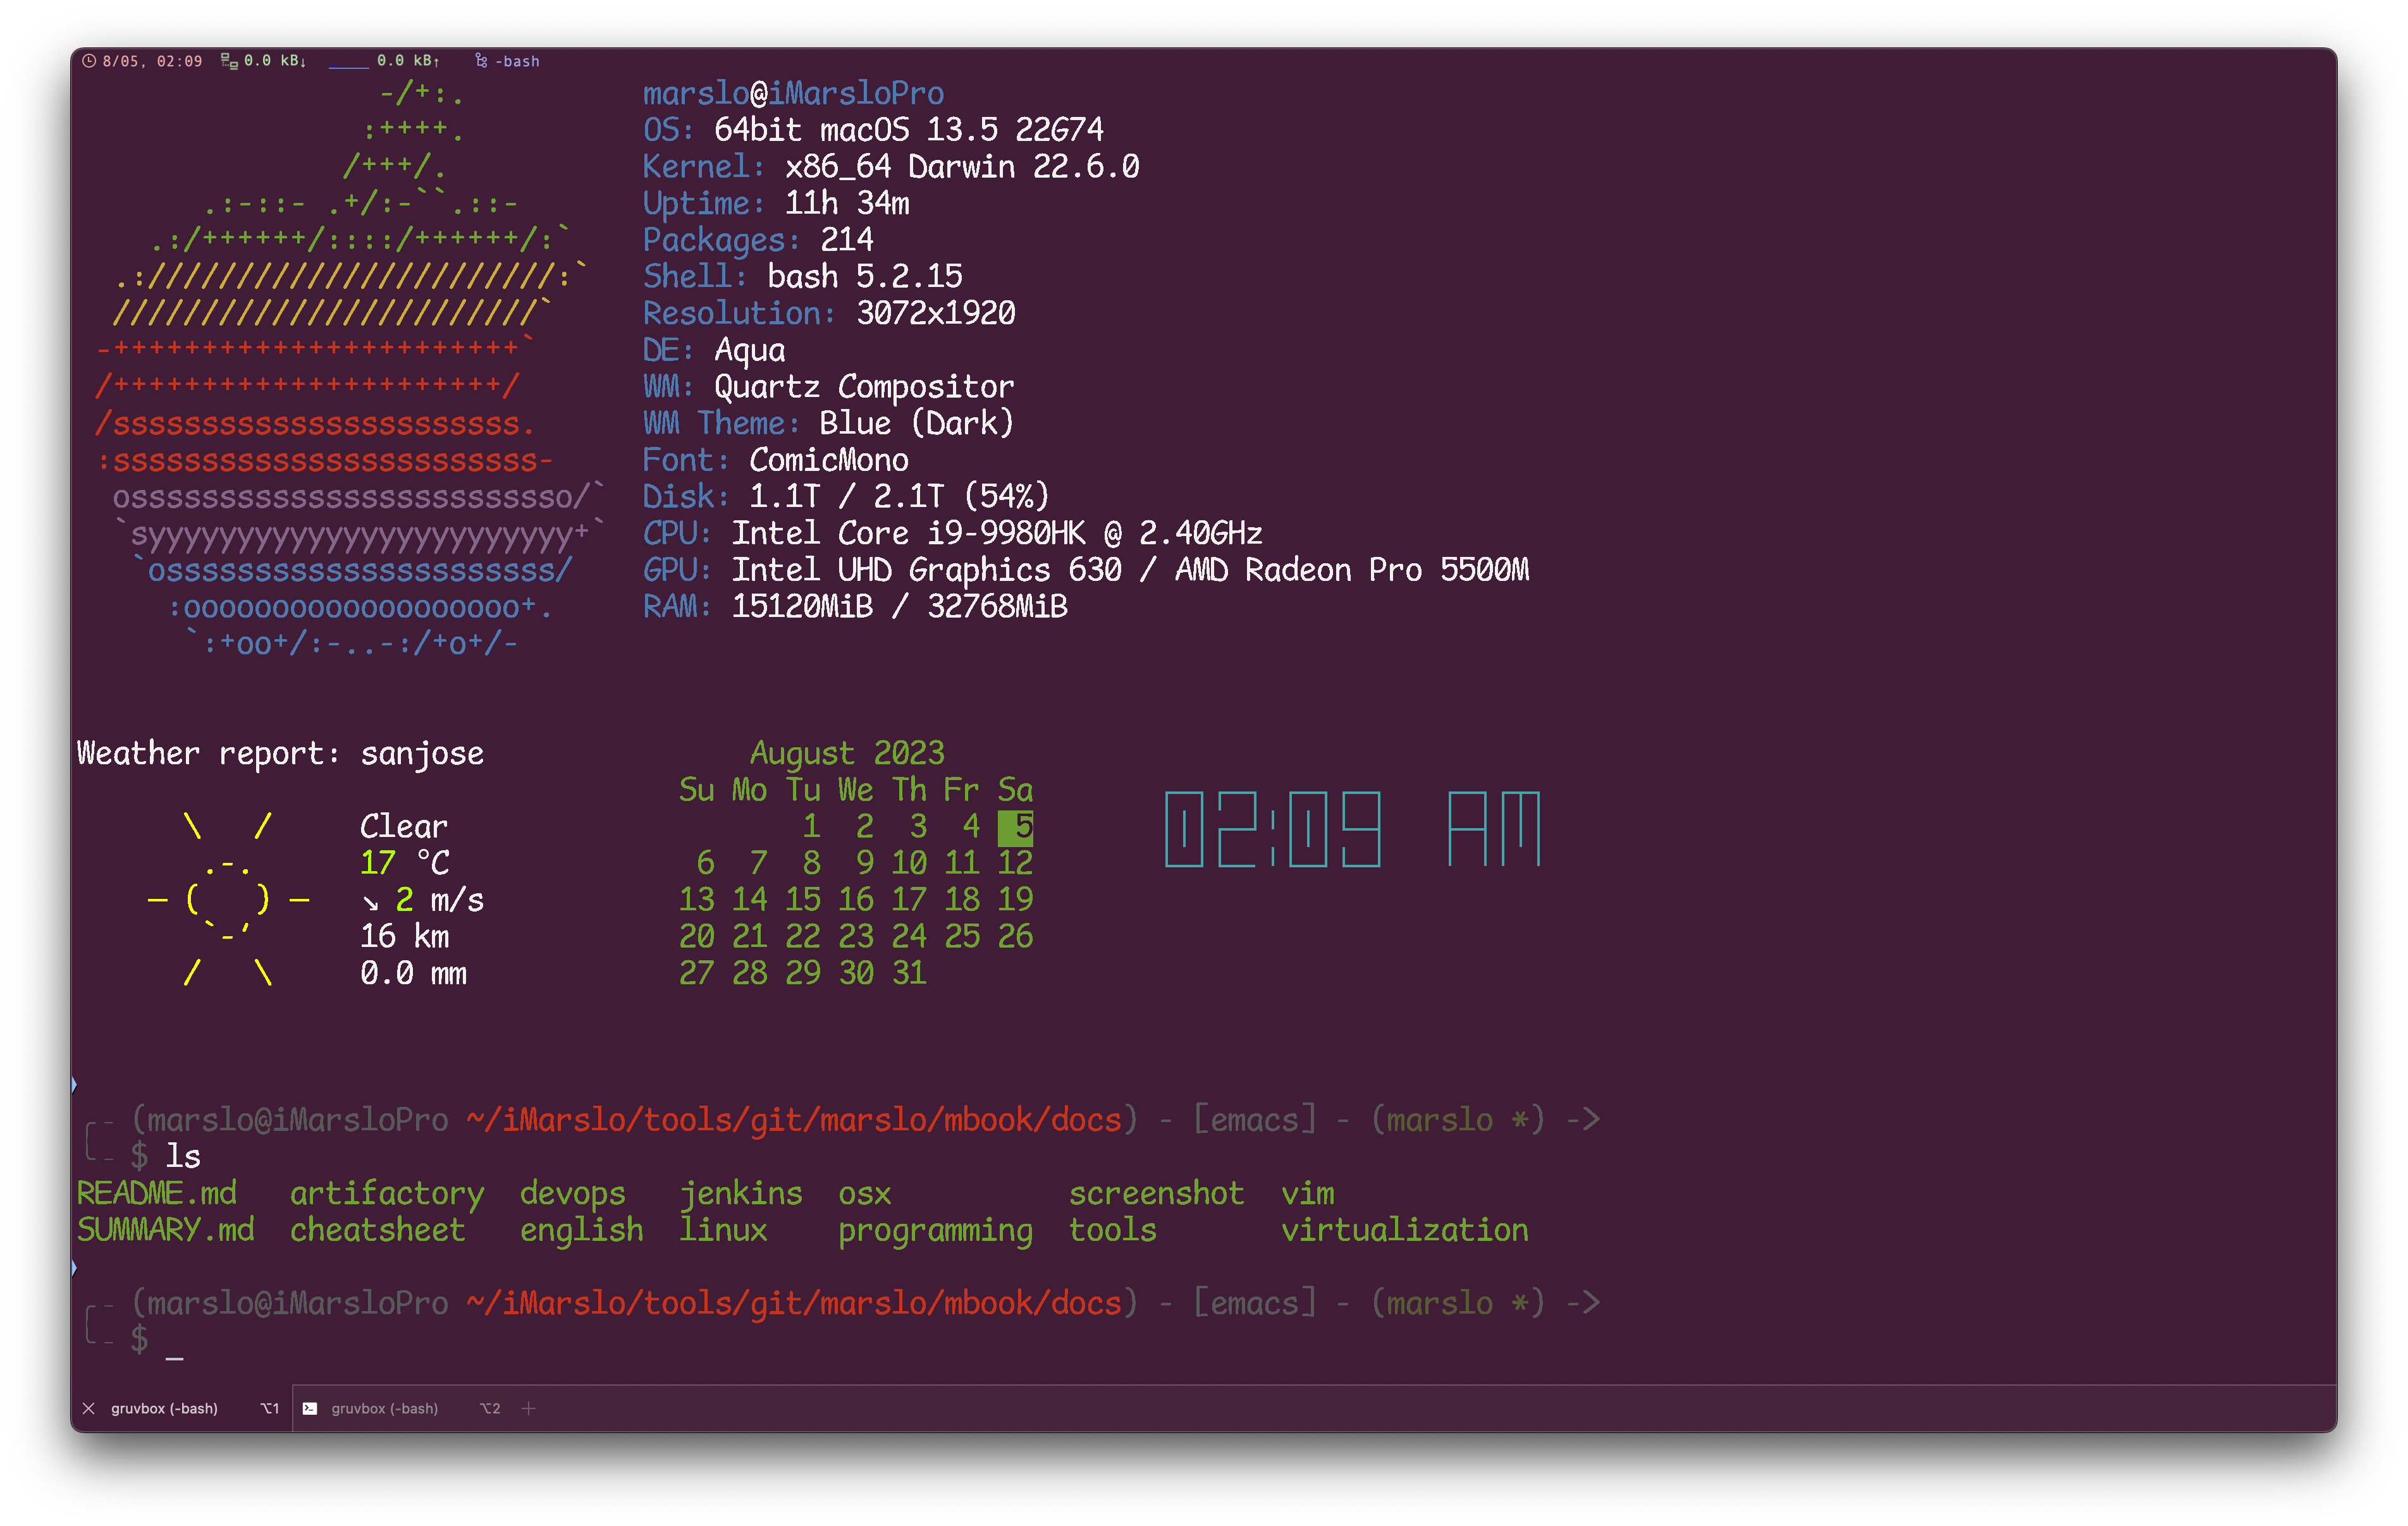Click marslo@iMarsloPro heading in neofetch output
Image resolution: width=2408 pixels, height=1526 pixels.
pos(793,93)
